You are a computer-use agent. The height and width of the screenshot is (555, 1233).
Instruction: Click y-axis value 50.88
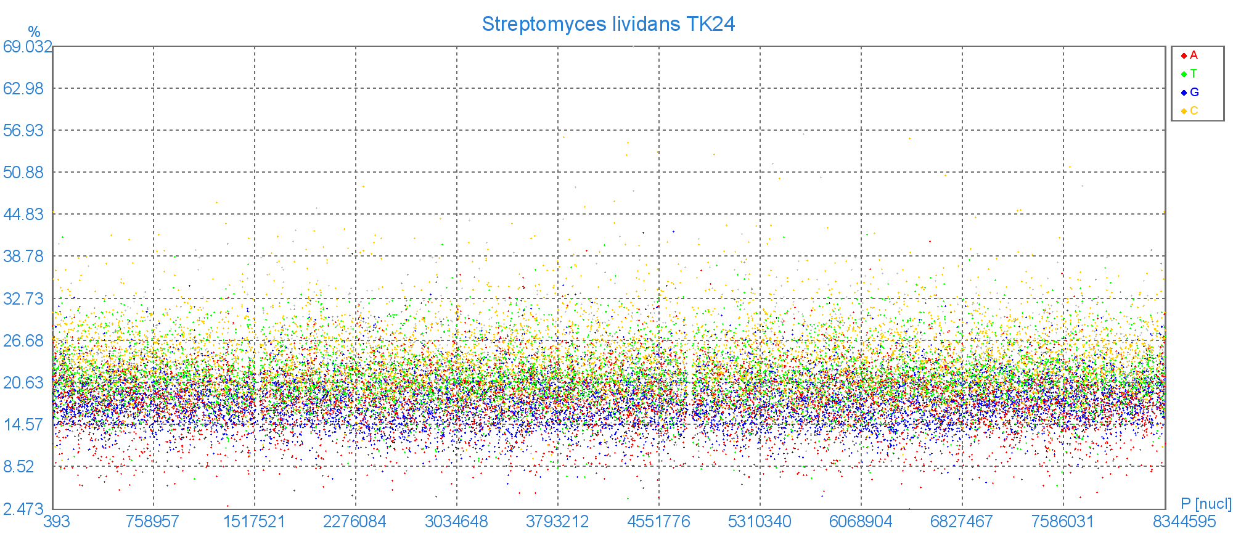(23, 172)
